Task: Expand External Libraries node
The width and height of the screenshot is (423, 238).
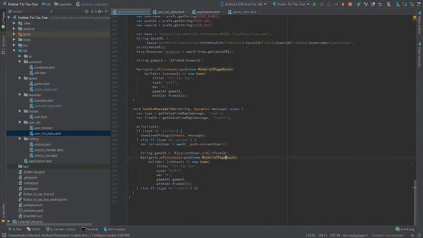Action: pyautogui.click(x=9, y=221)
